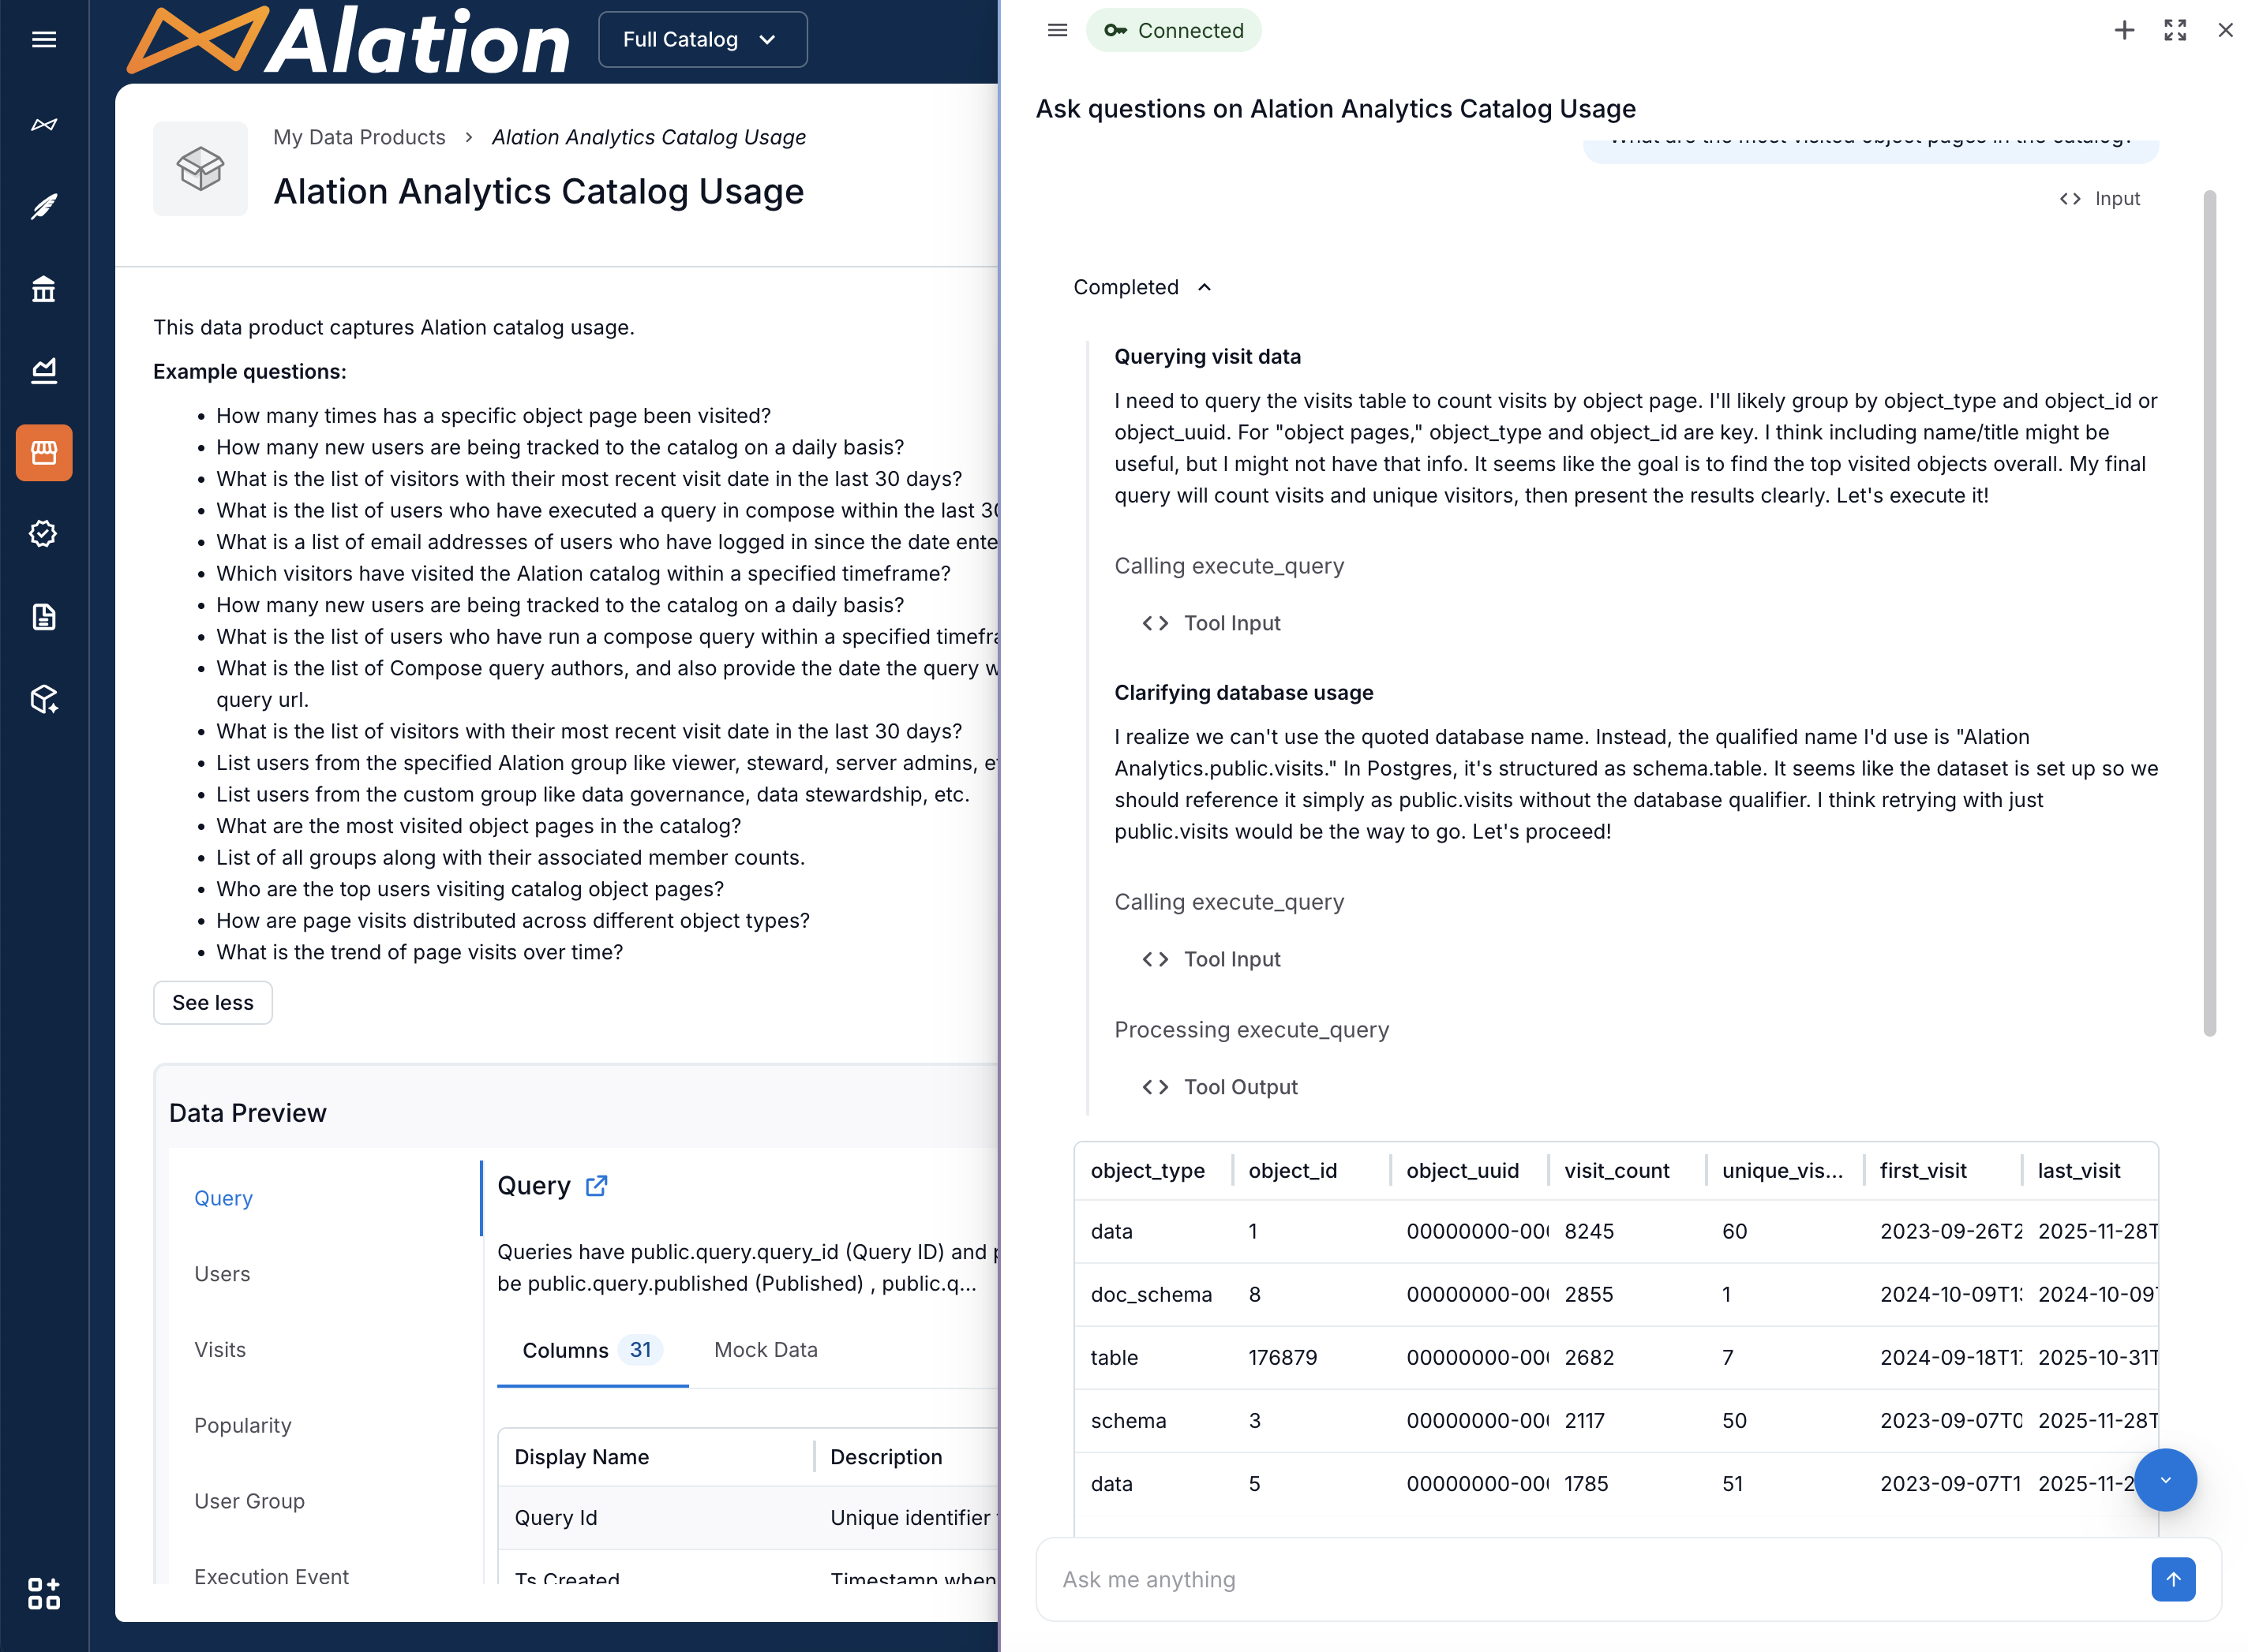Click the See less button
This screenshot has width=2248, height=1652.
coord(212,1003)
